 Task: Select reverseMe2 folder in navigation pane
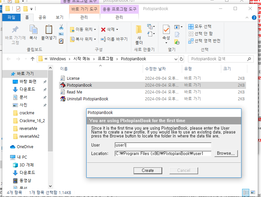point(29,136)
